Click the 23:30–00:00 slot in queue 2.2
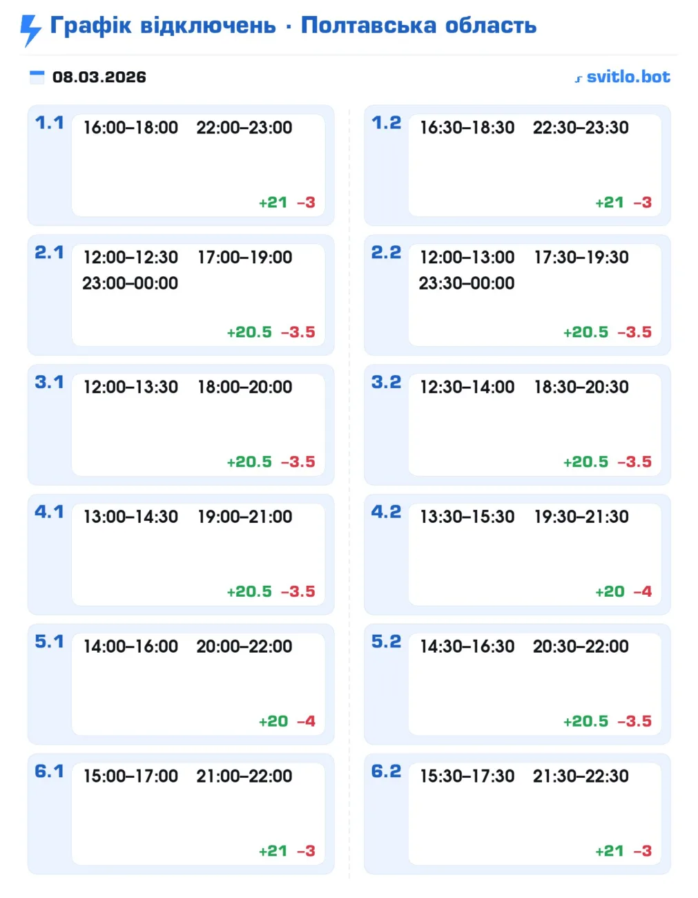698x898 pixels. (x=467, y=283)
